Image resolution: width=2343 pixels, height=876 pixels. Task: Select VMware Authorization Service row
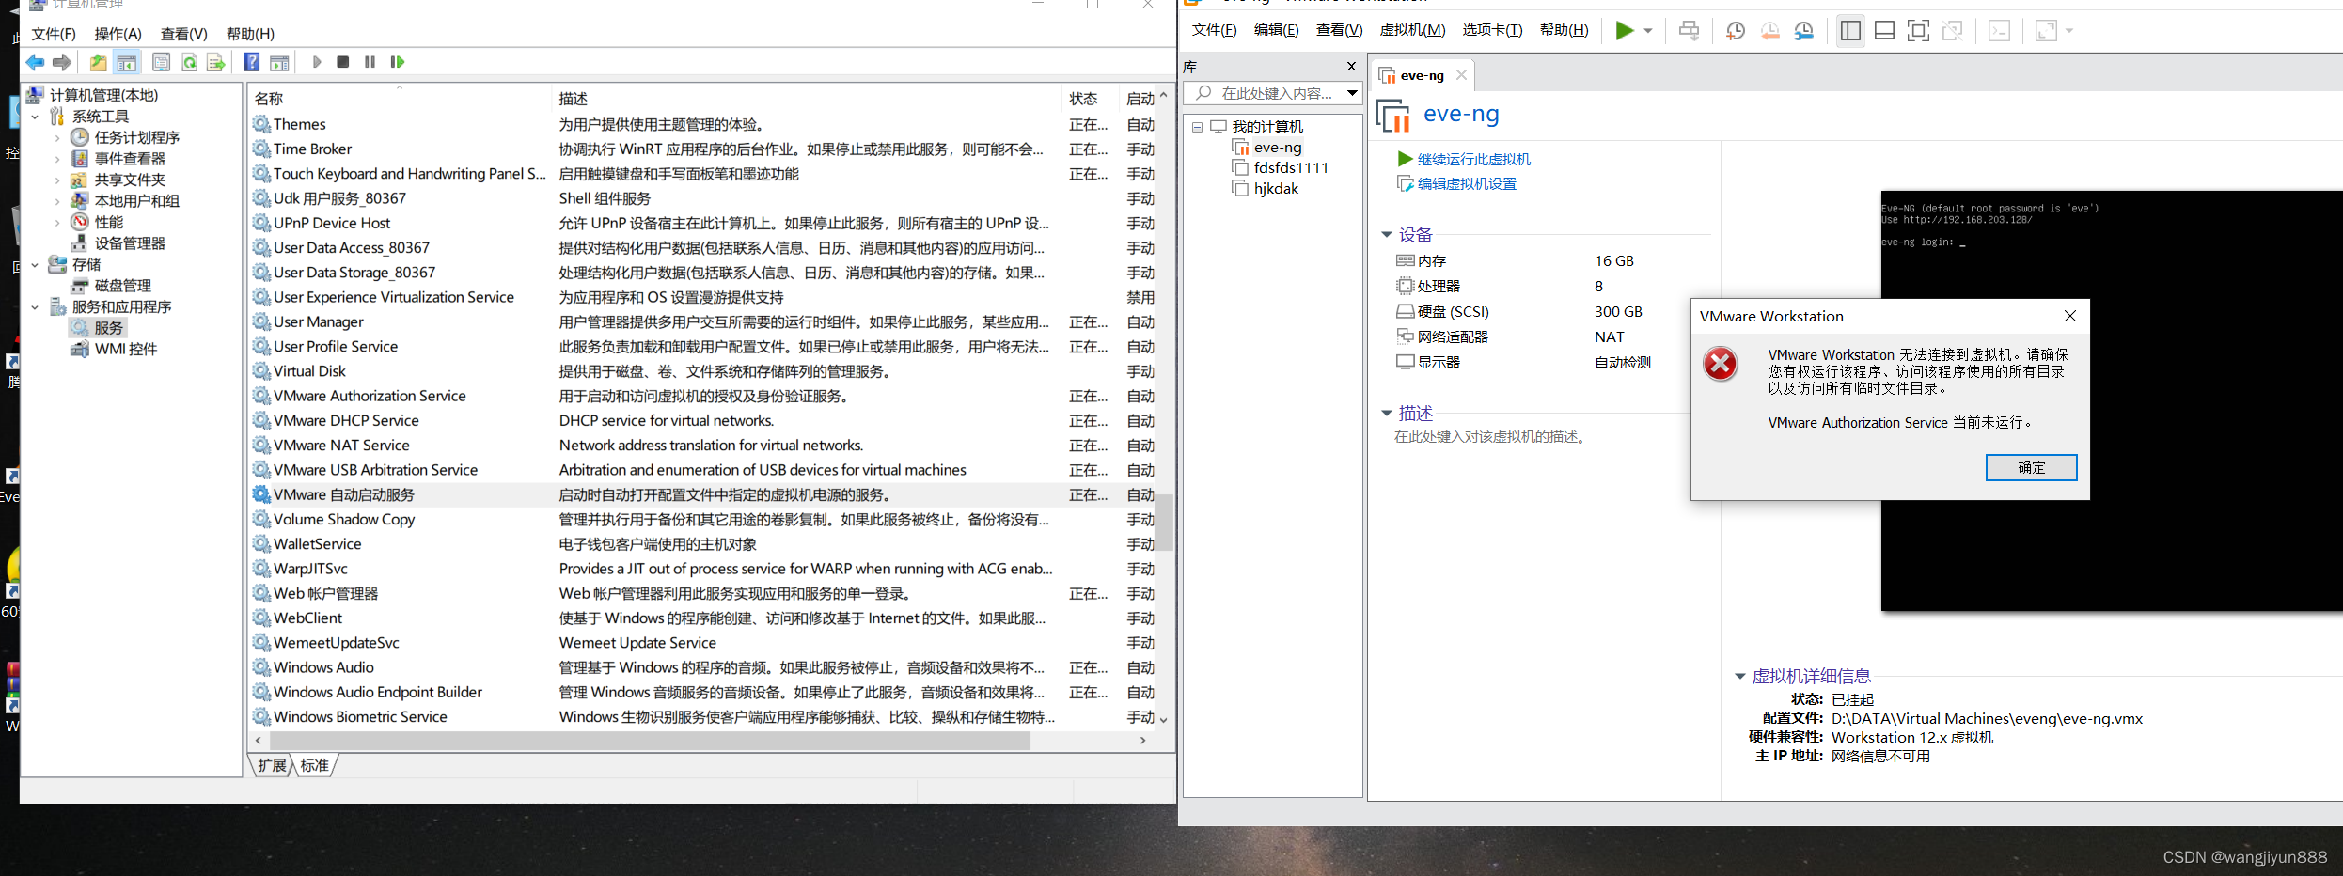[702, 396]
